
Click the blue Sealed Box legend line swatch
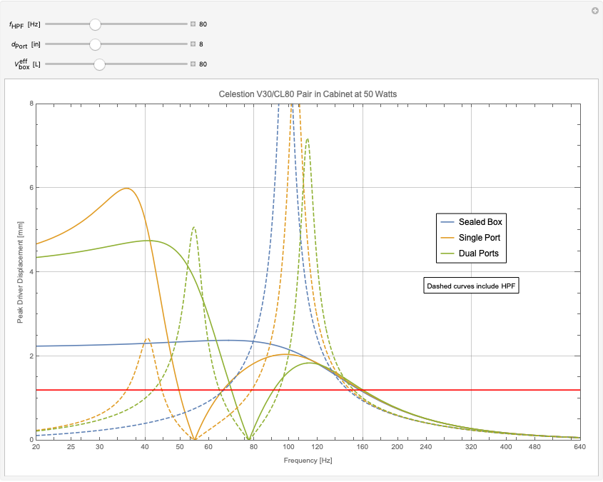(x=447, y=222)
